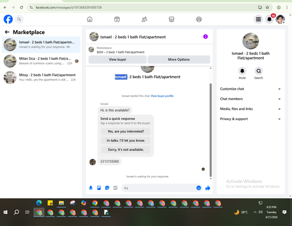The image size is (292, 226).
Task: Open the Groups icon in top nav
Action: click(x=199, y=19)
